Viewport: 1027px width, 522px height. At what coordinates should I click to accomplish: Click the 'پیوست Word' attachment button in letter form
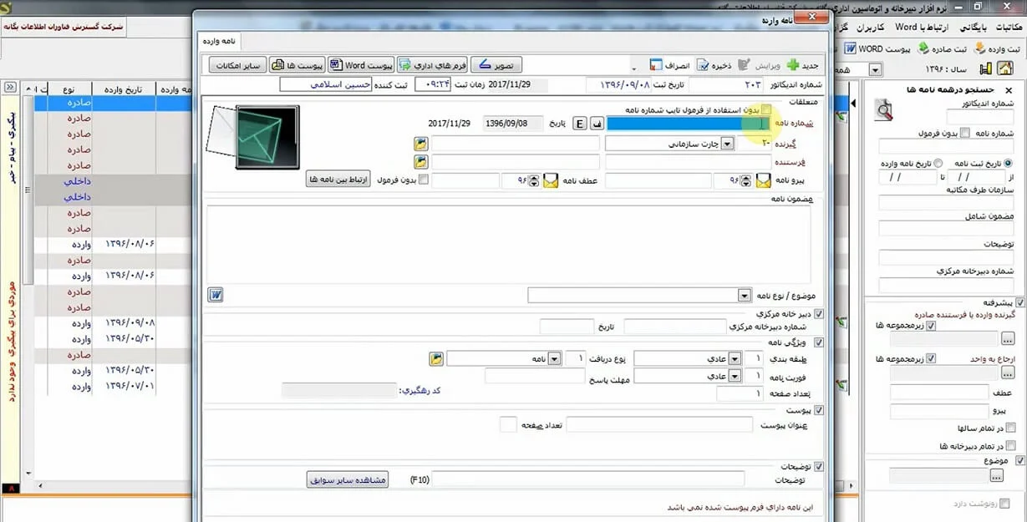pyautogui.click(x=361, y=64)
